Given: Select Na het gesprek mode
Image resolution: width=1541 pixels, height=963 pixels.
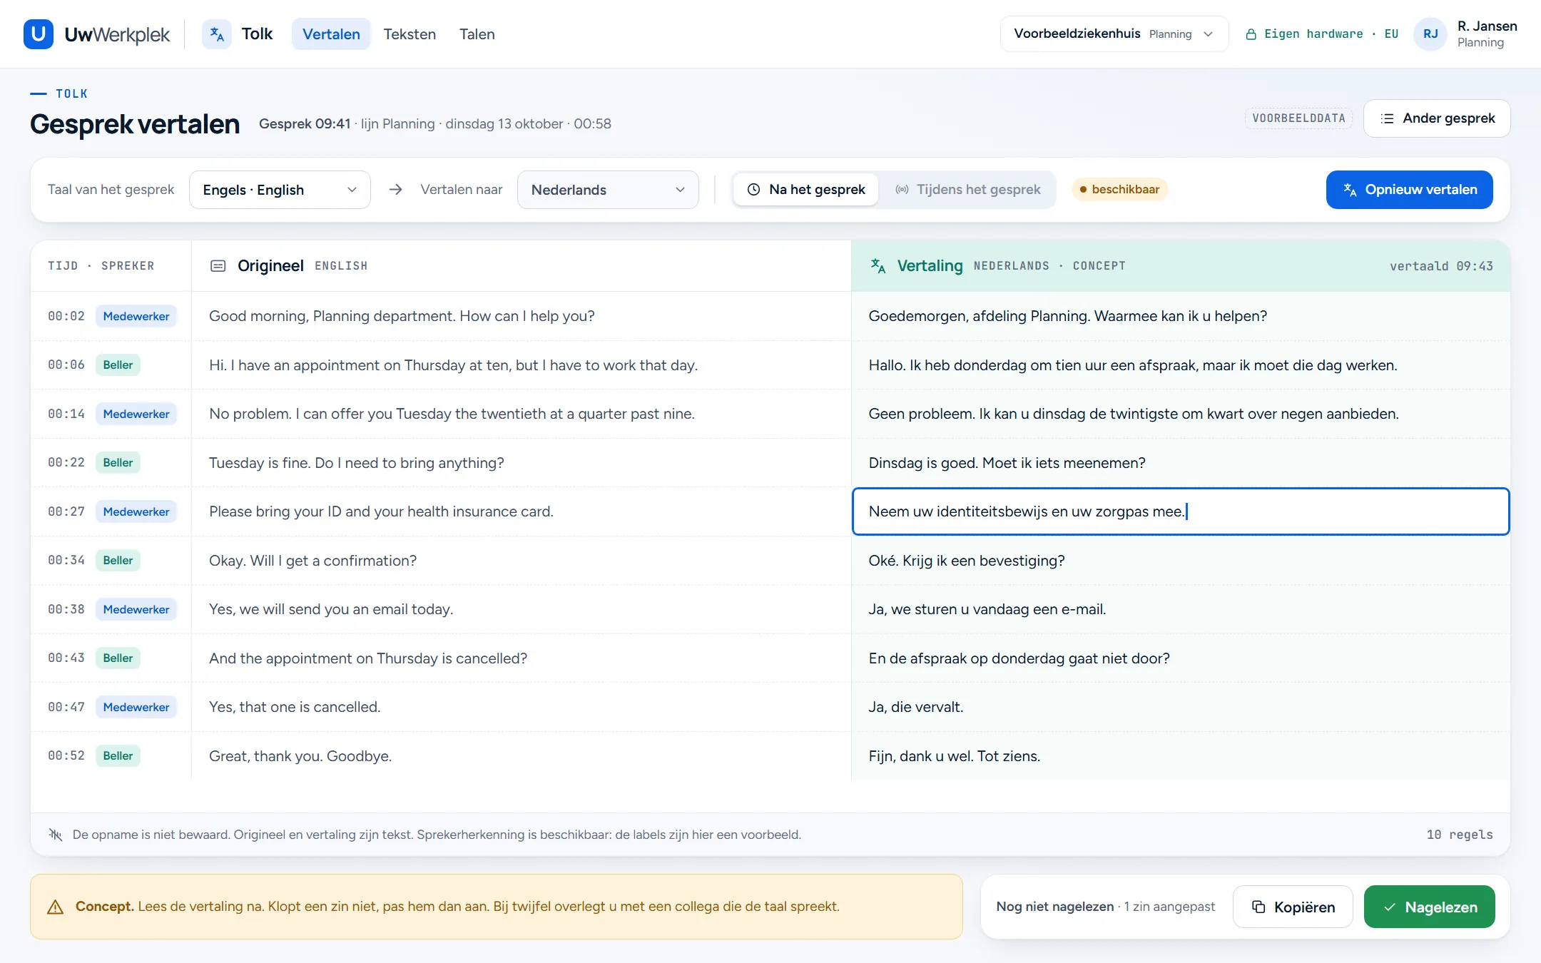Looking at the screenshot, I should [x=806, y=190].
